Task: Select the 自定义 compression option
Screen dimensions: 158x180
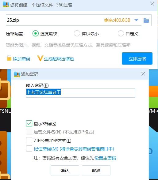Action: (x=121, y=33)
